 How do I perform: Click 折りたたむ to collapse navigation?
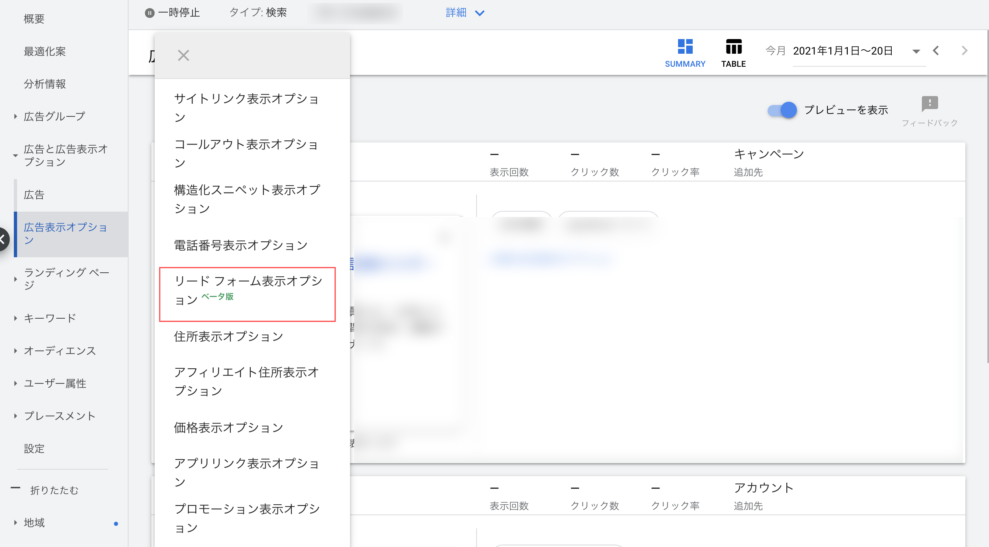(54, 490)
